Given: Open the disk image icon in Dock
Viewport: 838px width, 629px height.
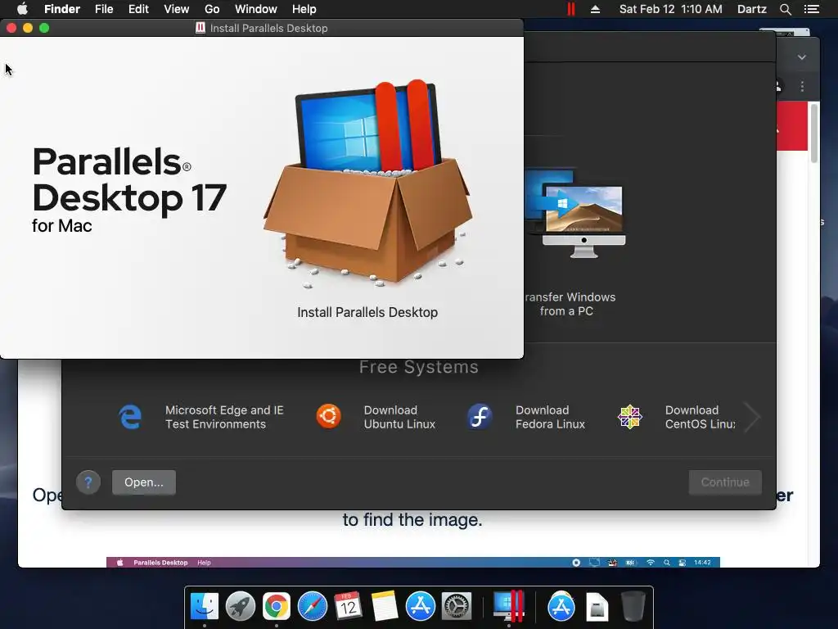Looking at the screenshot, I should tap(597, 607).
